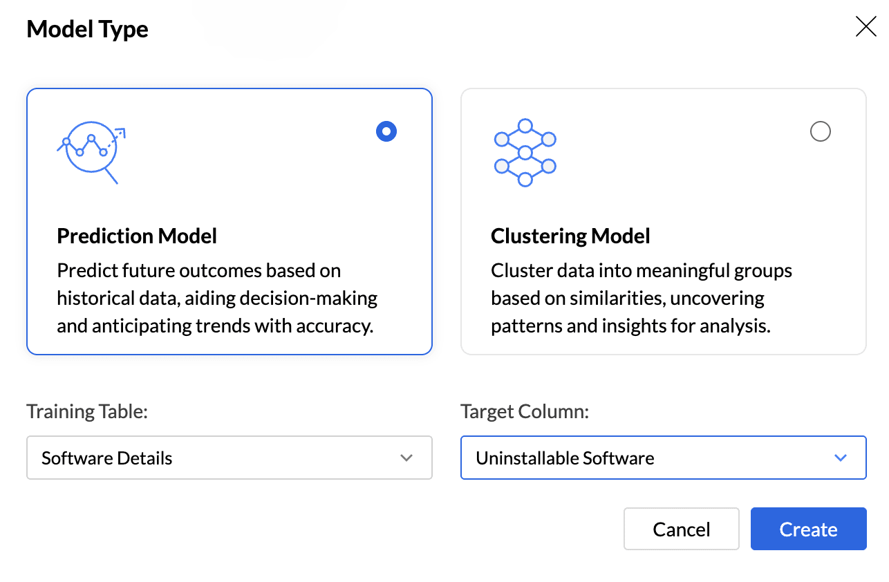The image size is (889, 582).
Task: Click the Software Details selected value
Action: (x=107, y=458)
